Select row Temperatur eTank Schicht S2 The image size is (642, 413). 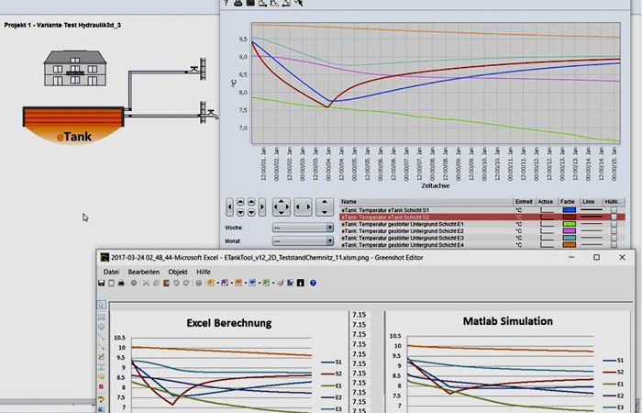tap(404, 217)
